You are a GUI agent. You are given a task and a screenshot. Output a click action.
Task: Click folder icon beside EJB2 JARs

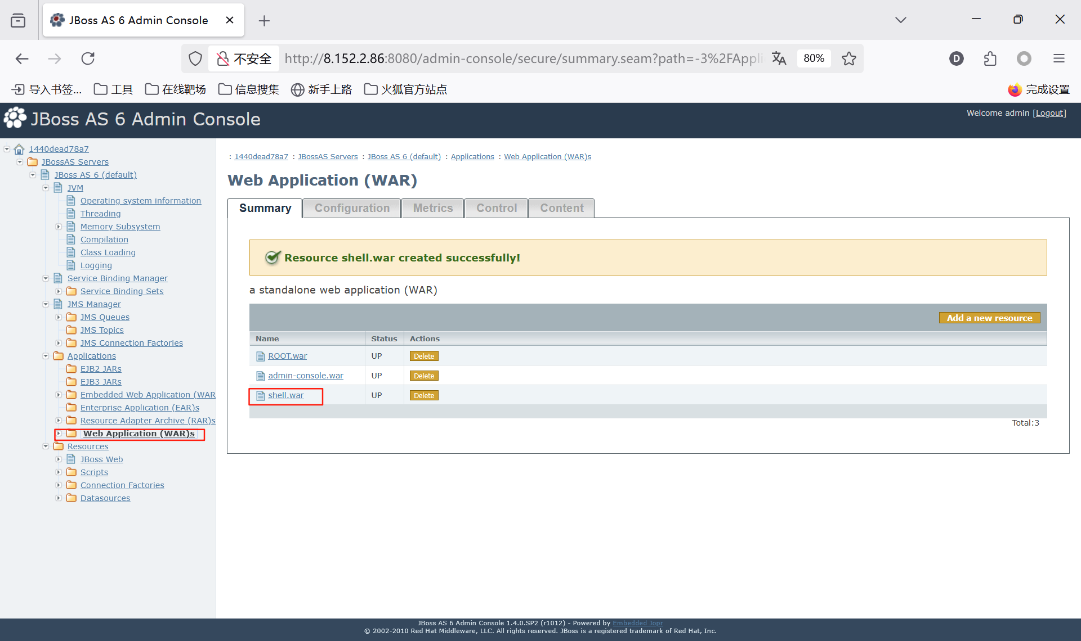point(72,369)
